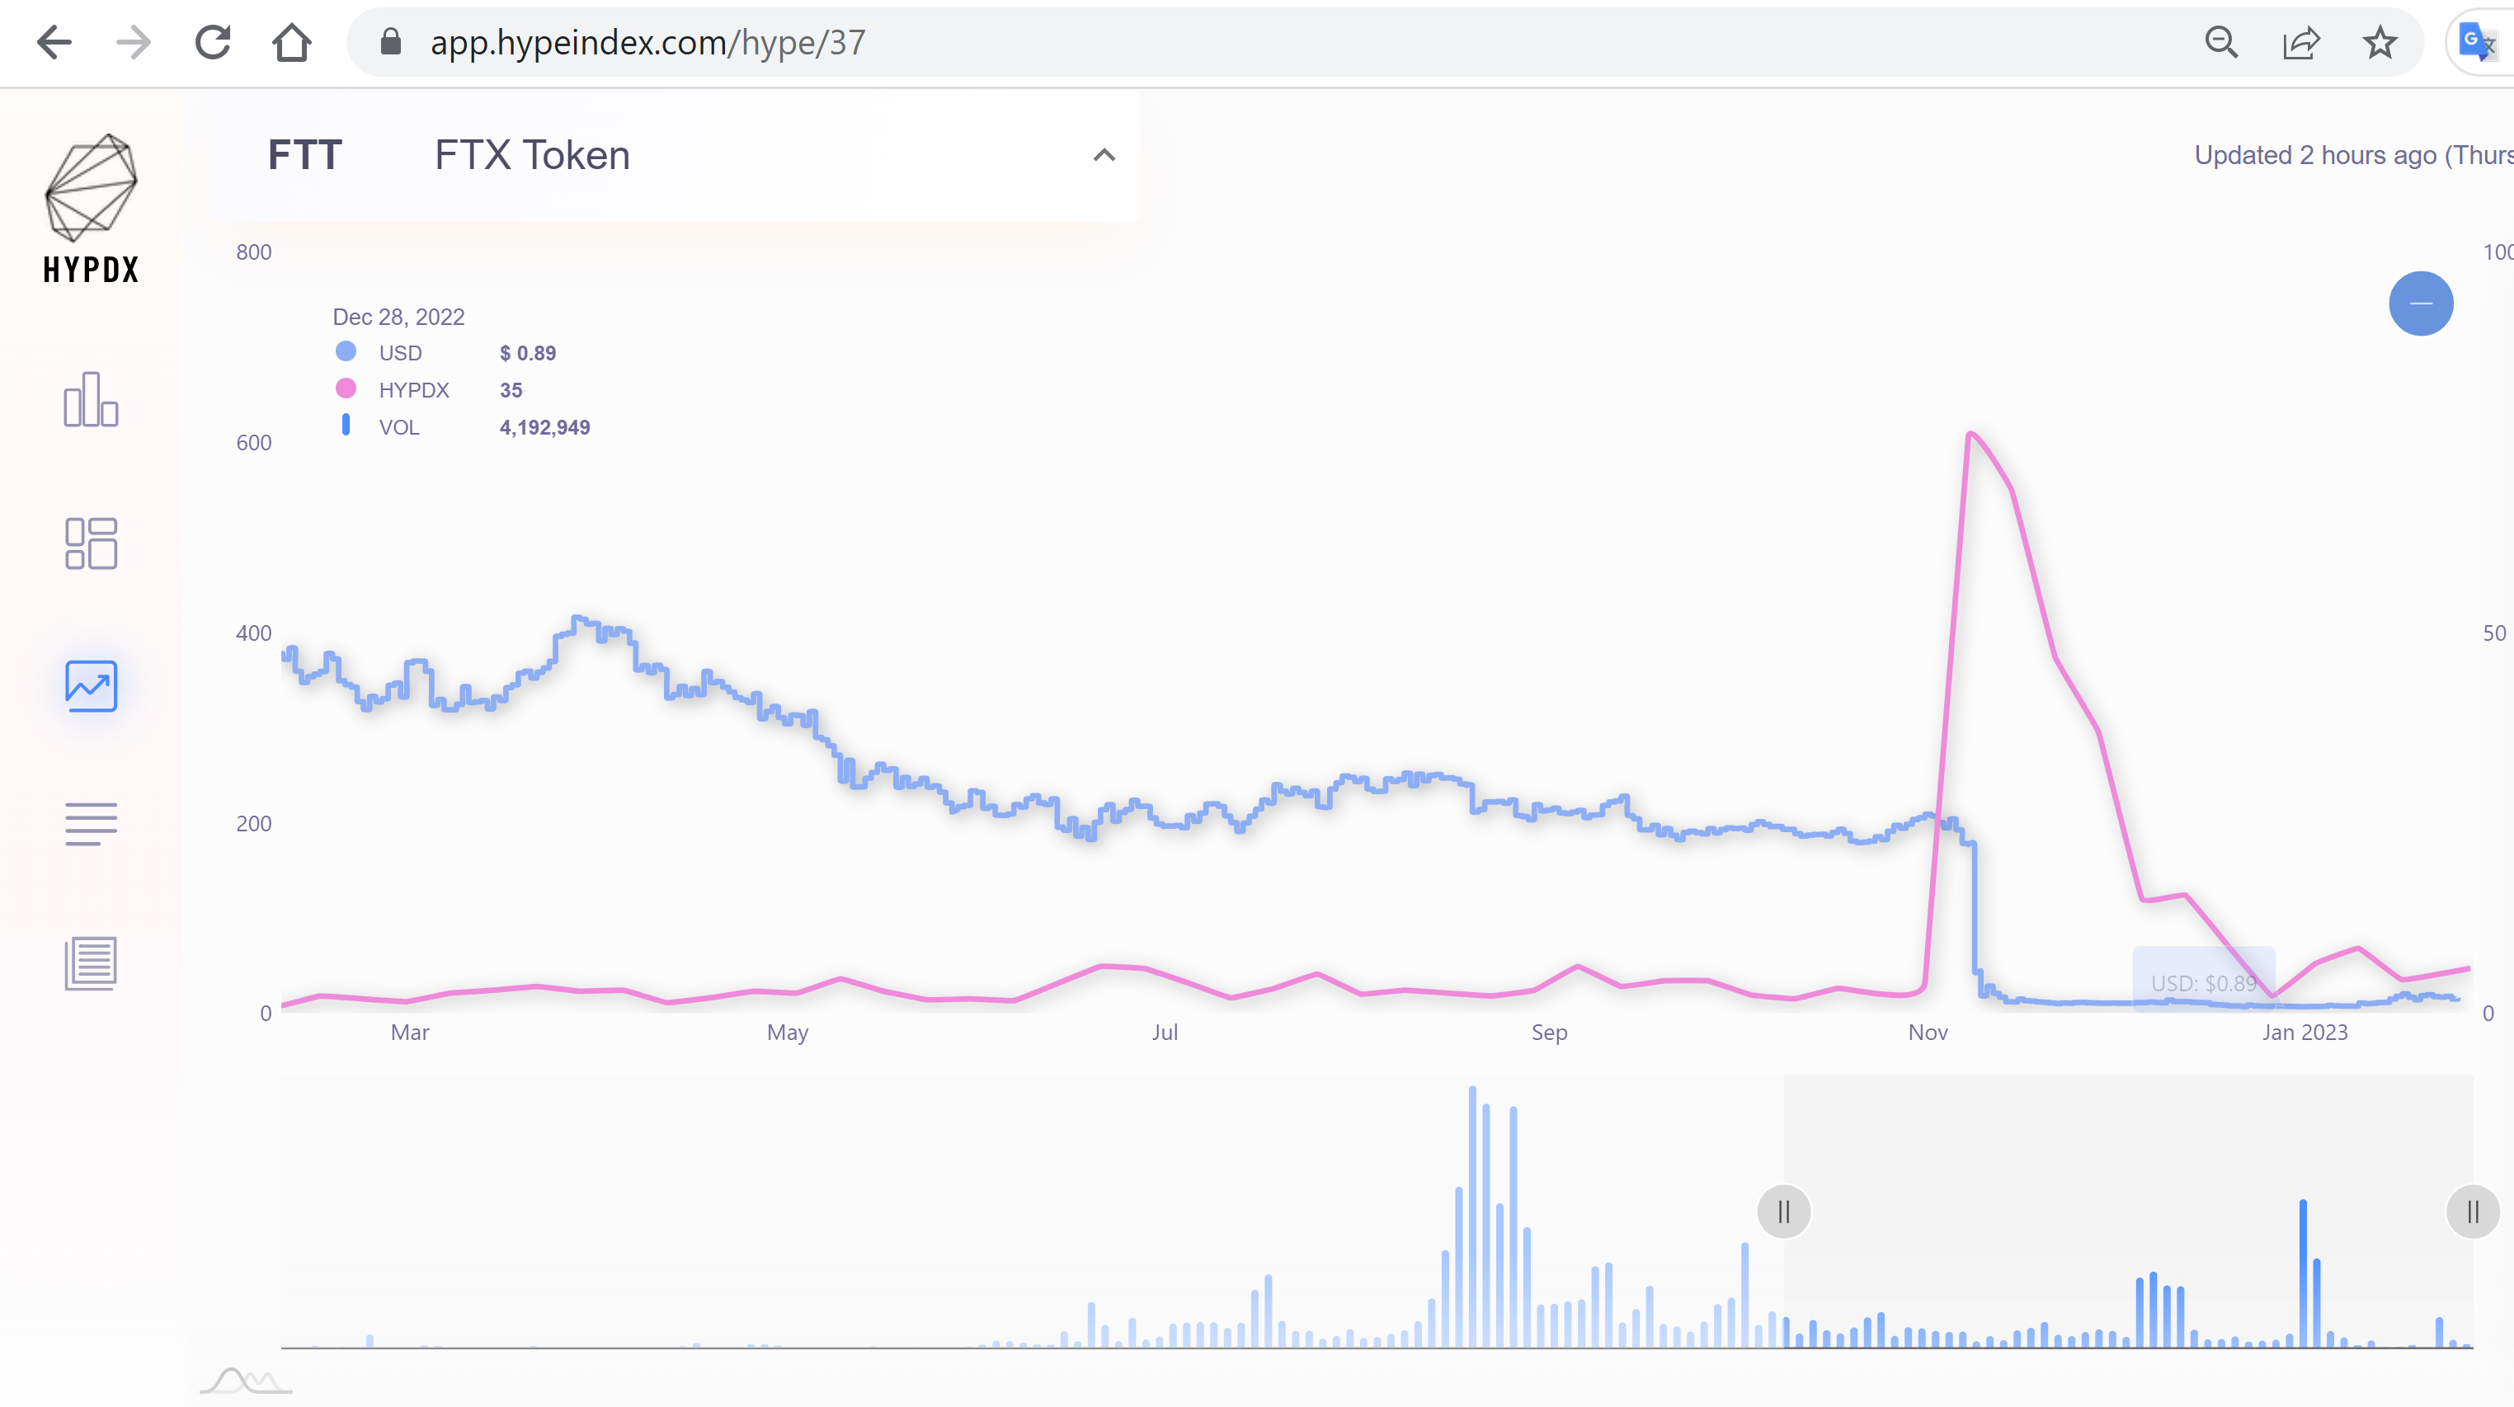This screenshot has width=2514, height=1407.
Task: Click the address bar URL
Action: (647, 42)
